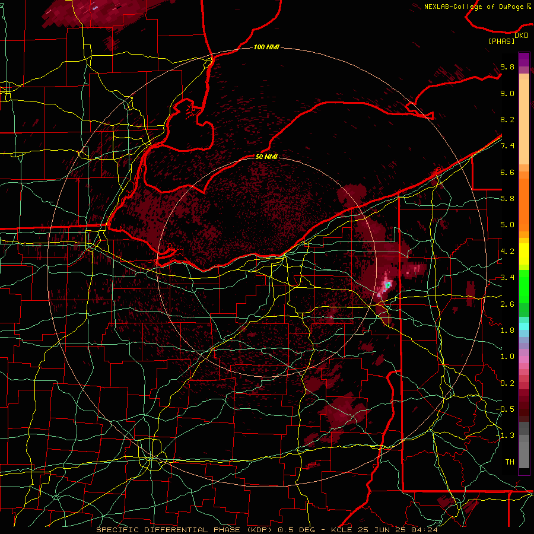This screenshot has height=534, width=534.
Task: Click the cyan-green high KDP storm core
Action: click(x=387, y=285)
